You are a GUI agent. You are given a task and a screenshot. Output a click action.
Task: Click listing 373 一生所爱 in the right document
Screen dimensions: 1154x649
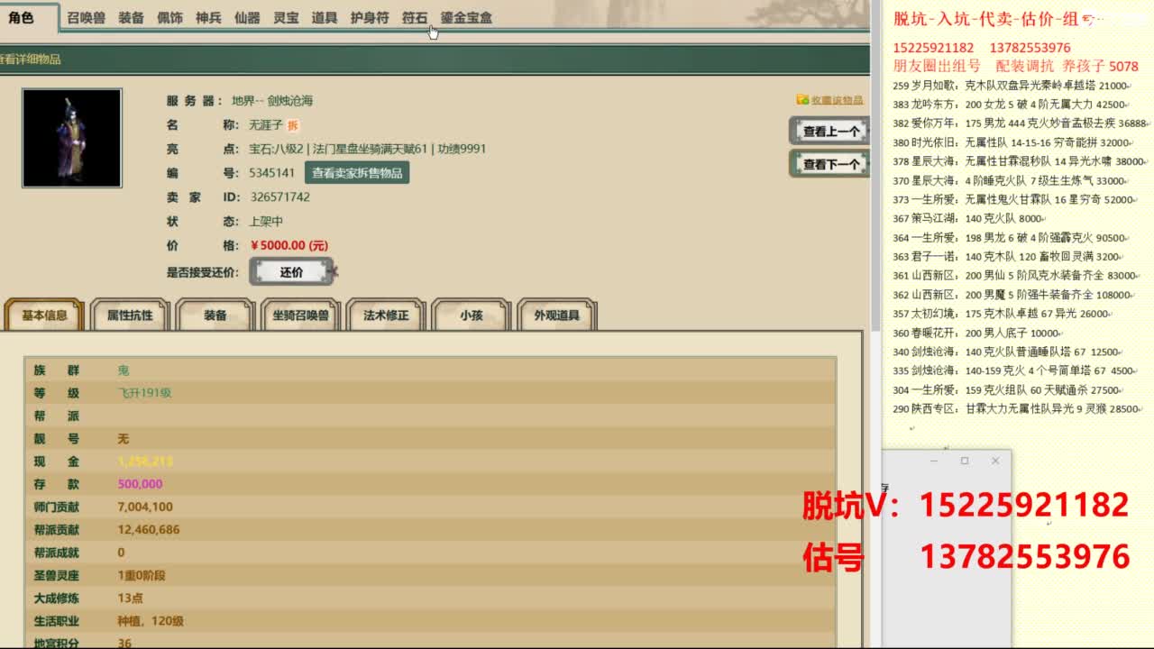click(1013, 200)
